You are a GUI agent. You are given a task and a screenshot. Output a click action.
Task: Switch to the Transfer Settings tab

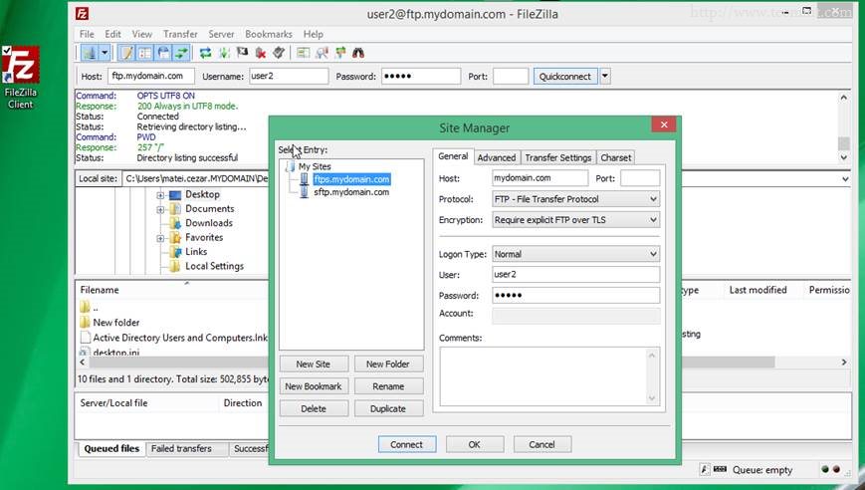pos(557,157)
